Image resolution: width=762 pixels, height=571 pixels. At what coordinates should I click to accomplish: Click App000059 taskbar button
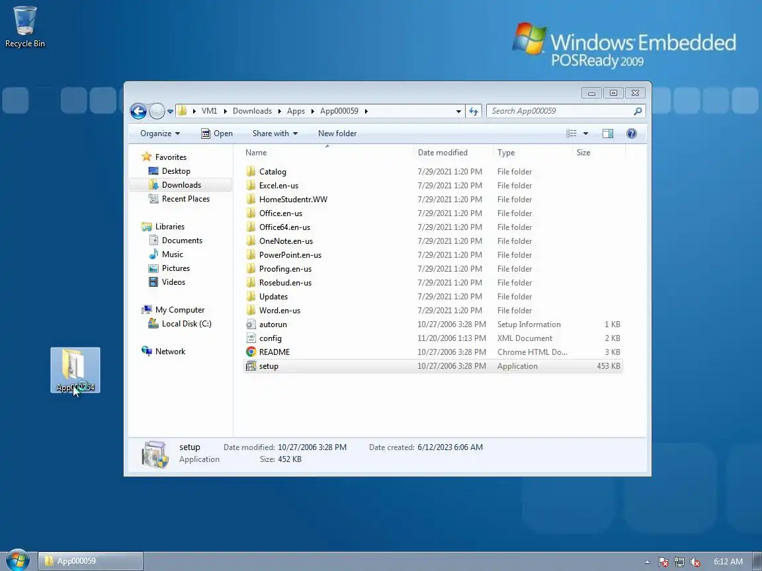91,561
